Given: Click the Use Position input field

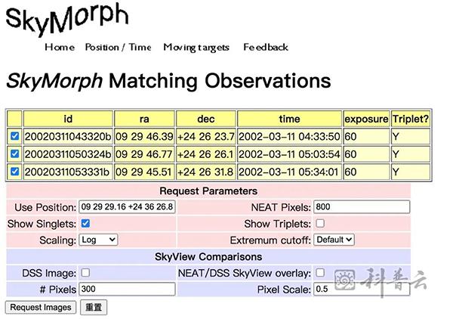Looking at the screenshot, I should coord(127,207).
